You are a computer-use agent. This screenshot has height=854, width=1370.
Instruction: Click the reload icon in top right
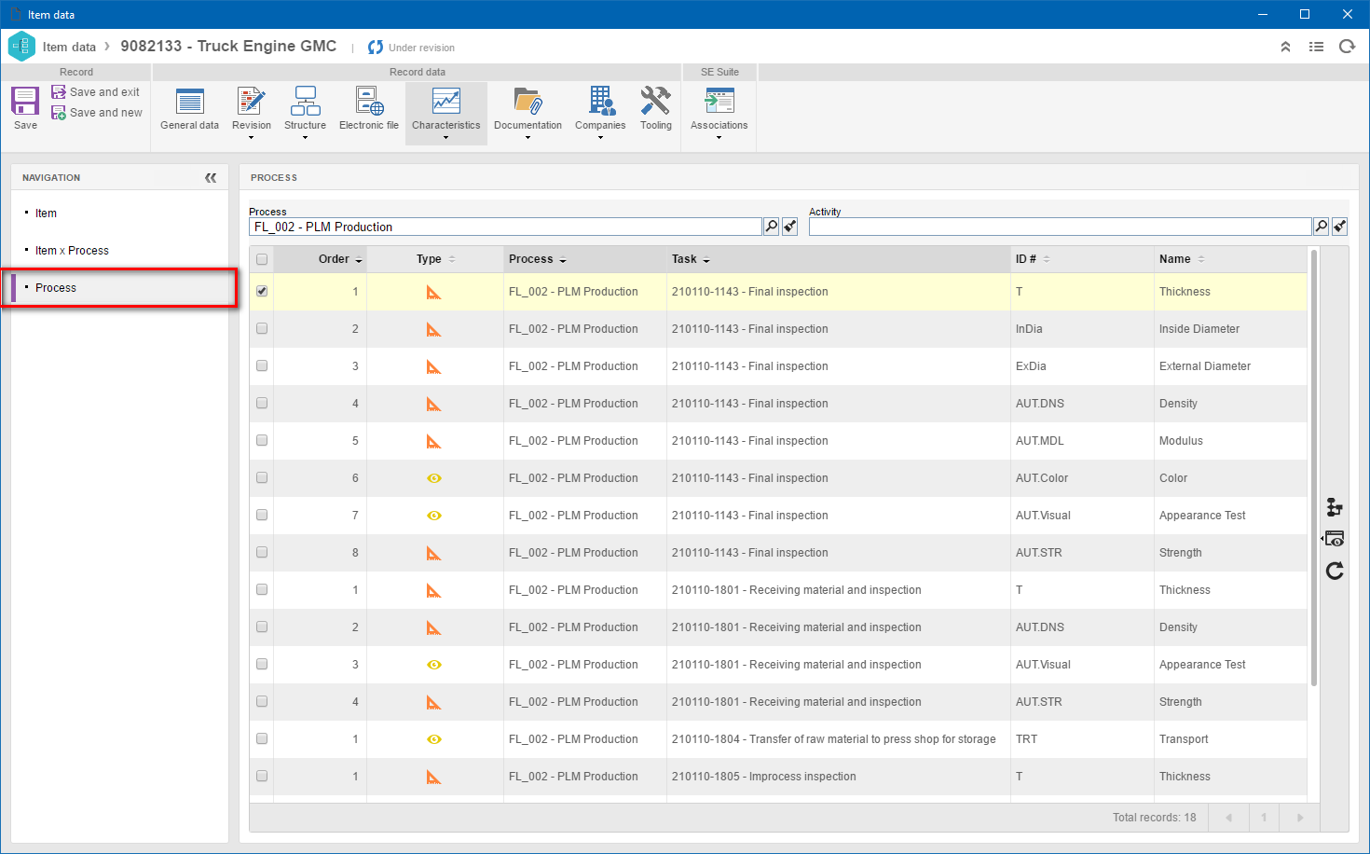1347,47
